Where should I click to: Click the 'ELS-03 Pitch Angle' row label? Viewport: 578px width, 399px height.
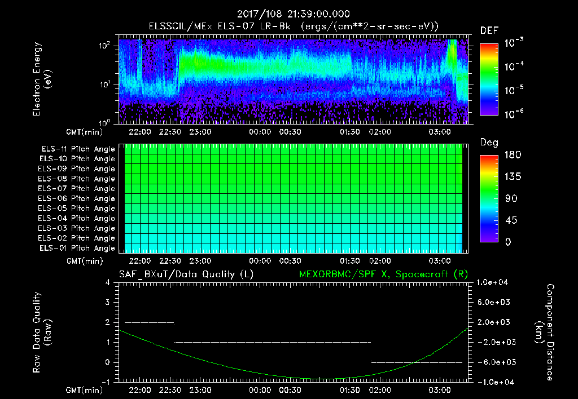pos(76,228)
